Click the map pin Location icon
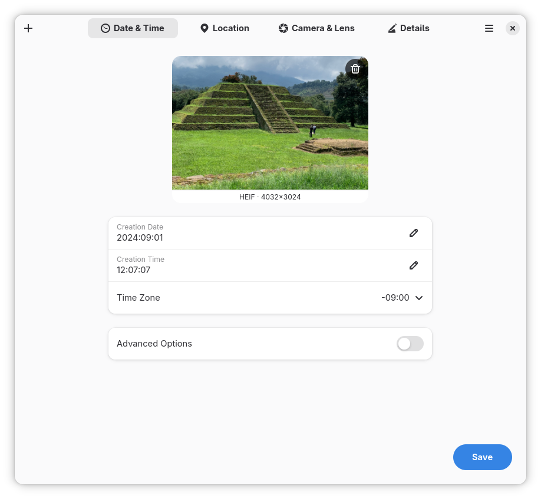 [204, 28]
